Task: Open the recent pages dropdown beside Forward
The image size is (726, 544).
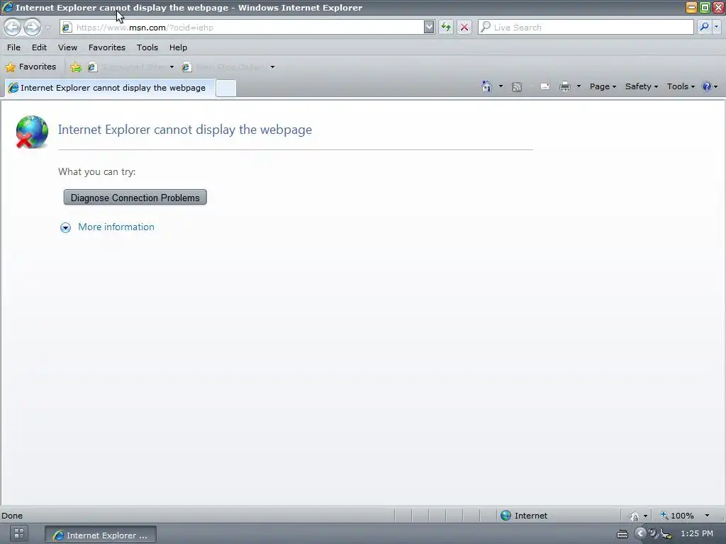Action: (48, 28)
